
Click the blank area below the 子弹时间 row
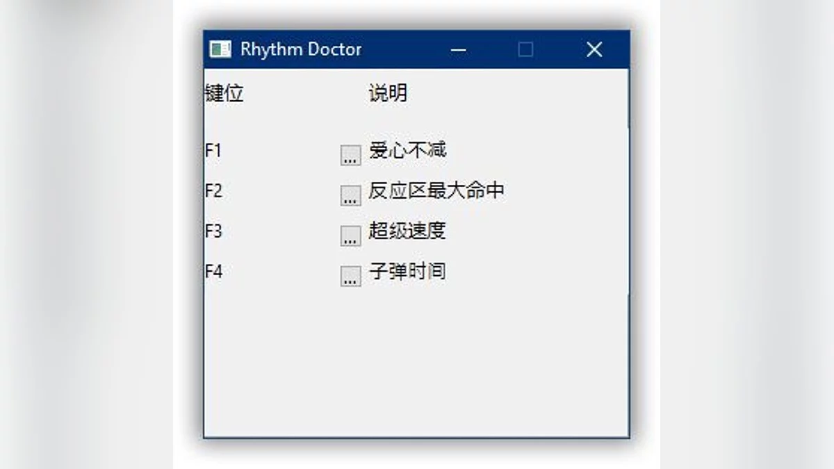pos(417,361)
